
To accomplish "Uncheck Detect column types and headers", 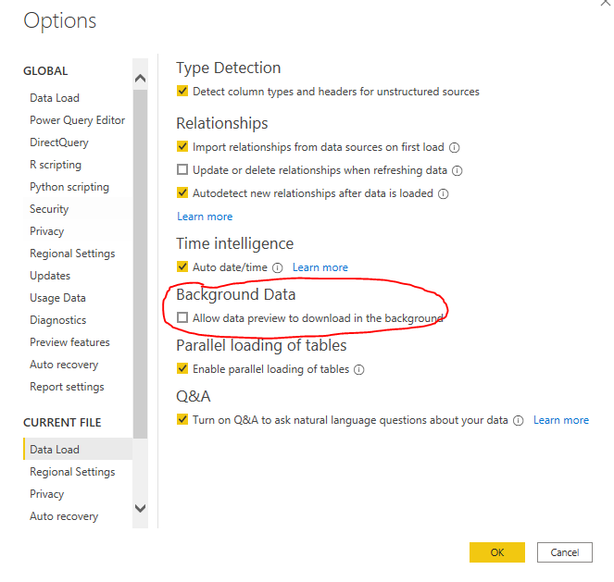I will click(182, 91).
